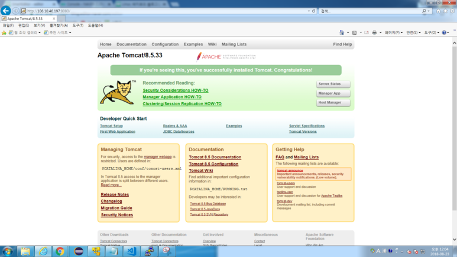Click the add-to-favorites star icon in the favorites bar

pos(4,32)
